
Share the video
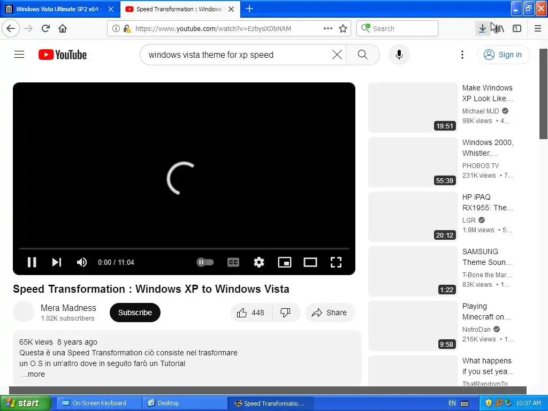(330, 313)
